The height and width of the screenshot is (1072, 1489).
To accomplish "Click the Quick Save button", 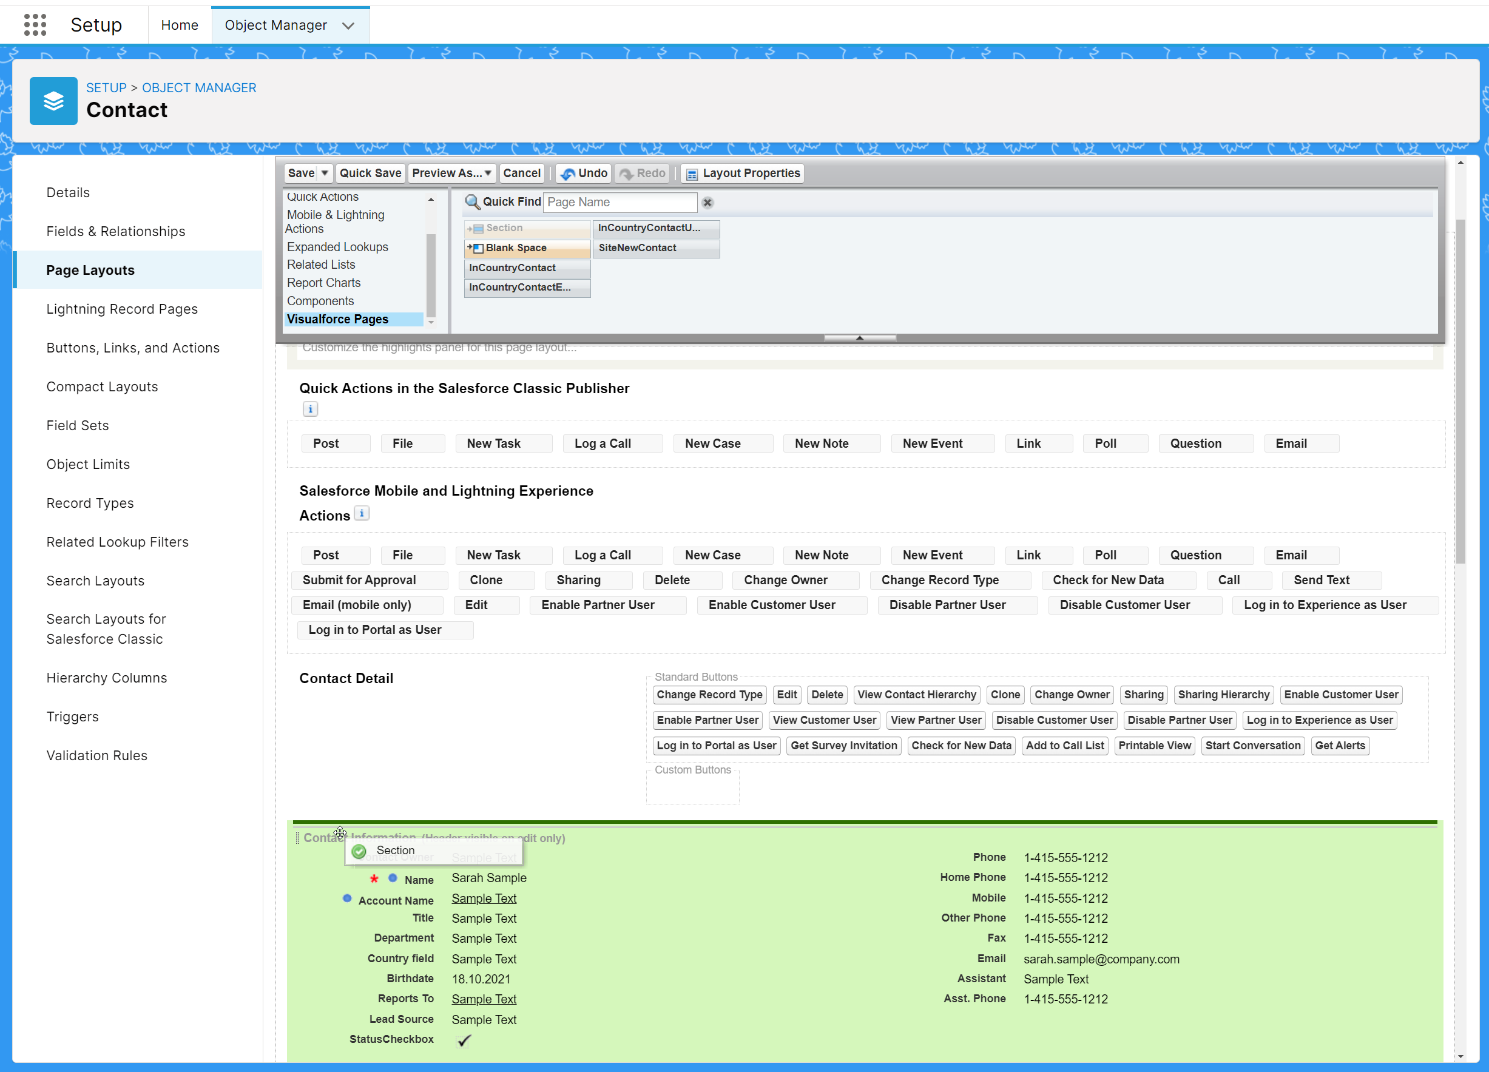I will 370,174.
